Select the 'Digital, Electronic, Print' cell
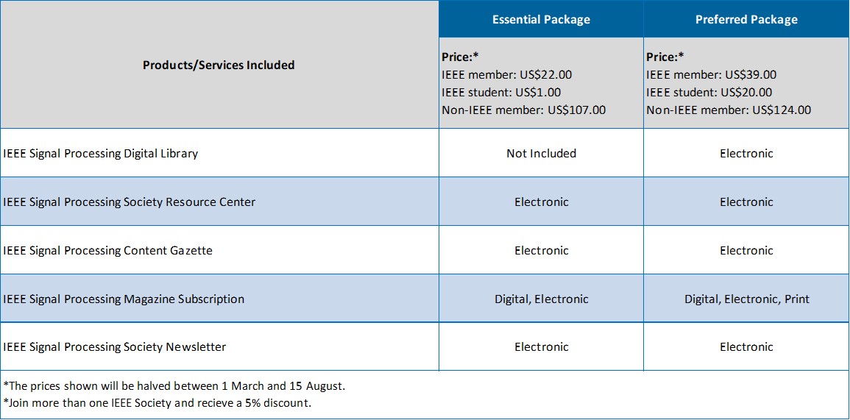Viewport: 850px width, 420px height. tap(746, 299)
